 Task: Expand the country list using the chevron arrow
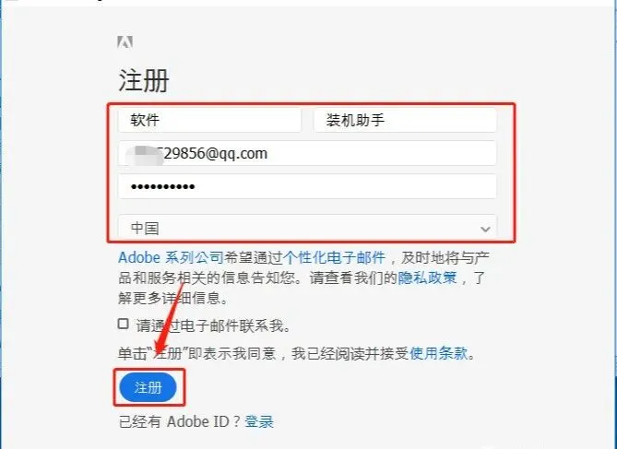click(x=485, y=229)
